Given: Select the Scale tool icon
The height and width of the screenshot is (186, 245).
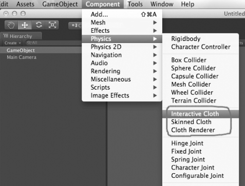Looking at the screenshot, I should pyautogui.click(x=52, y=25).
